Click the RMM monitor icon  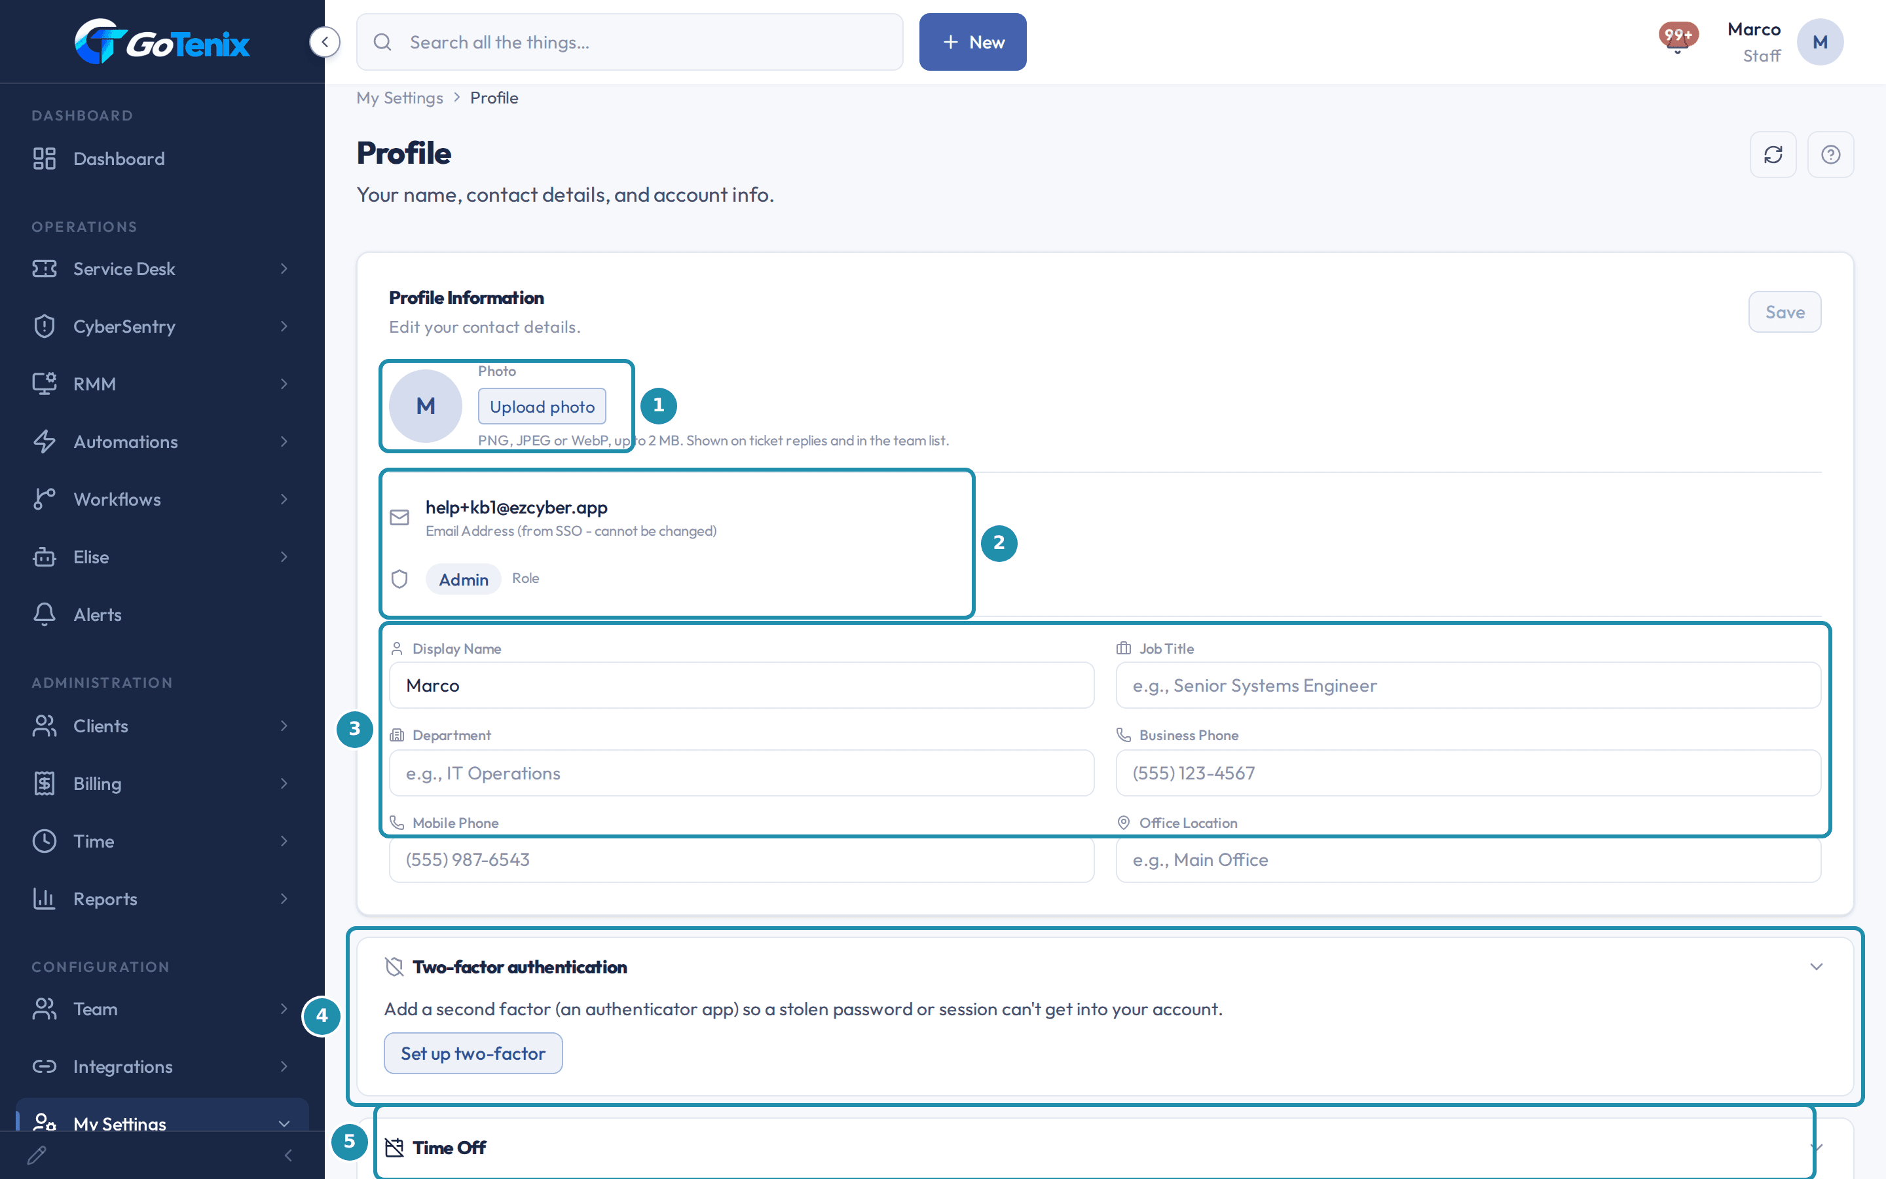[x=45, y=384]
